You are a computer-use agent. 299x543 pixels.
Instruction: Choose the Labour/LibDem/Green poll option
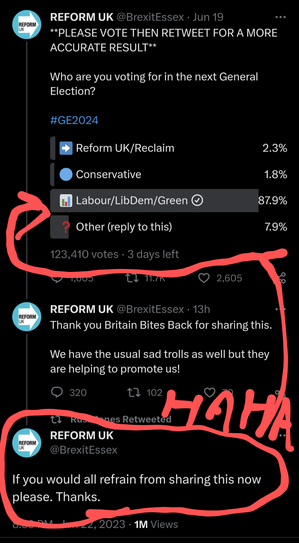click(x=132, y=201)
